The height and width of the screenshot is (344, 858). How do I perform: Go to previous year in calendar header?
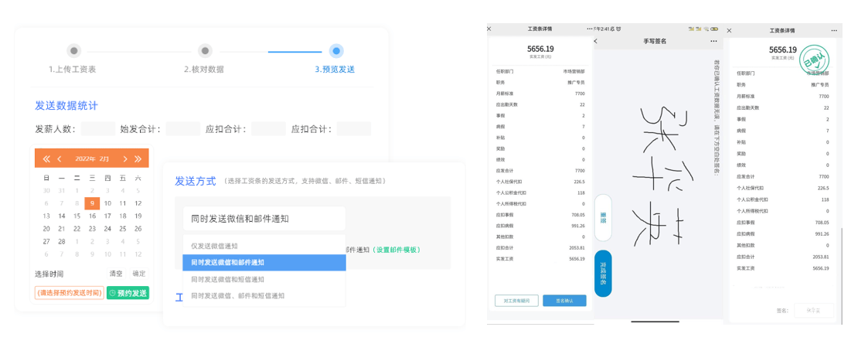point(46,158)
